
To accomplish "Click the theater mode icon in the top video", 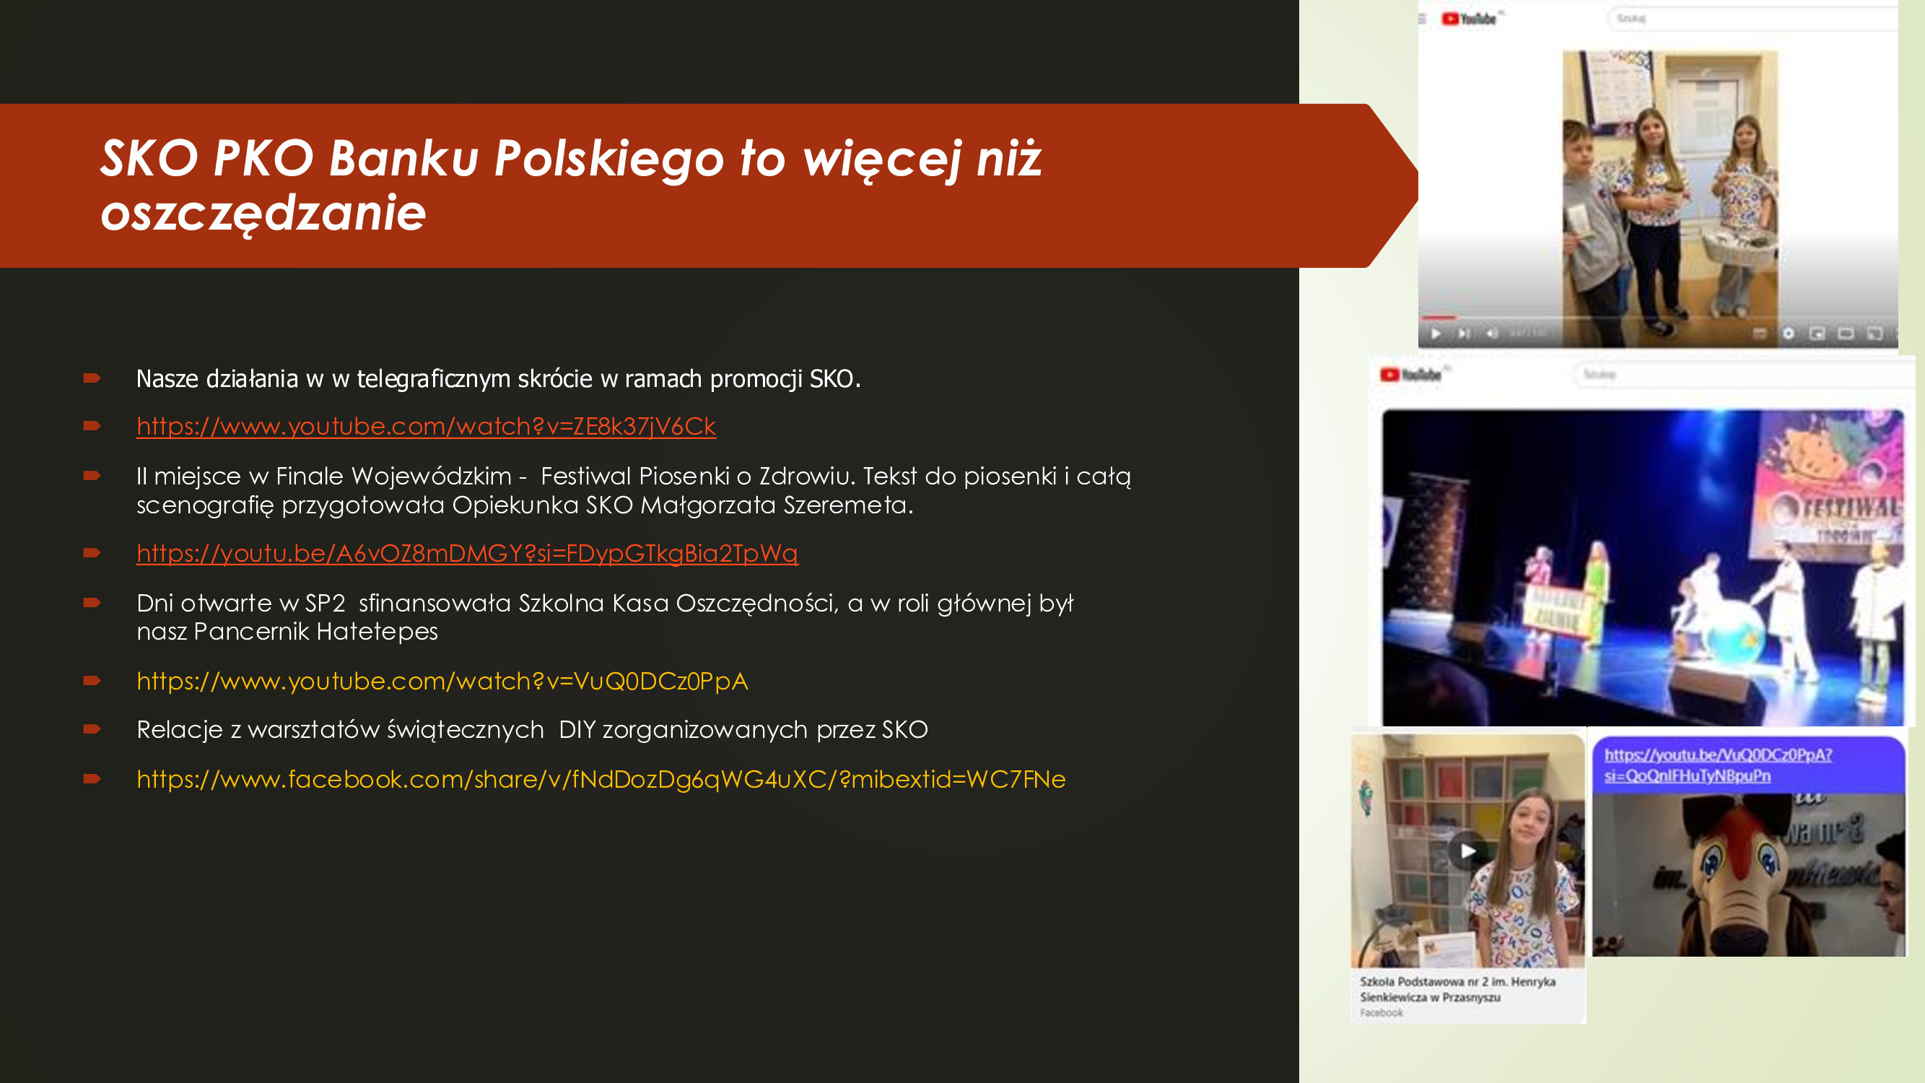I will (x=1846, y=334).
